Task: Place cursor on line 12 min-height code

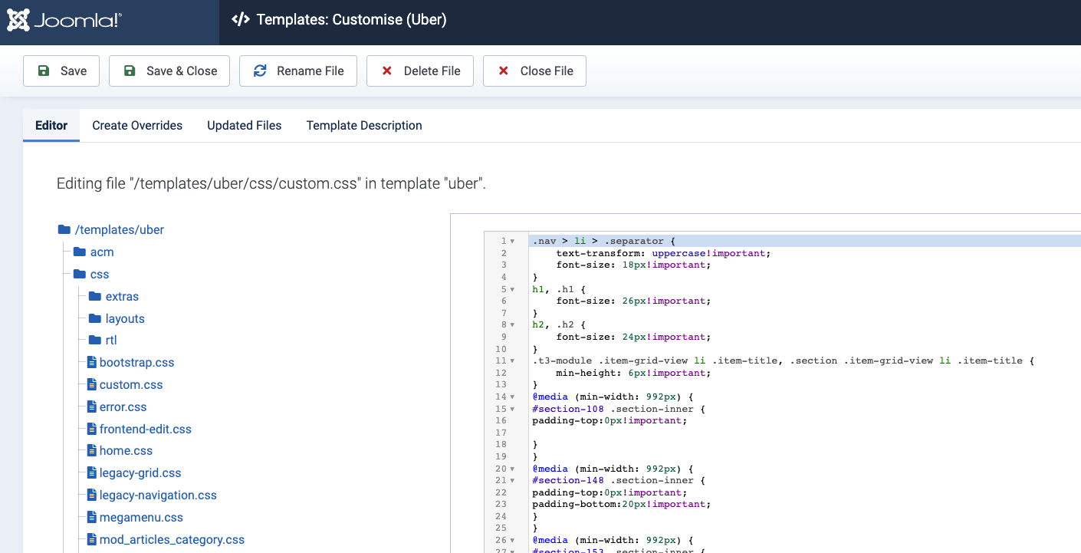Action: [x=632, y=373]
